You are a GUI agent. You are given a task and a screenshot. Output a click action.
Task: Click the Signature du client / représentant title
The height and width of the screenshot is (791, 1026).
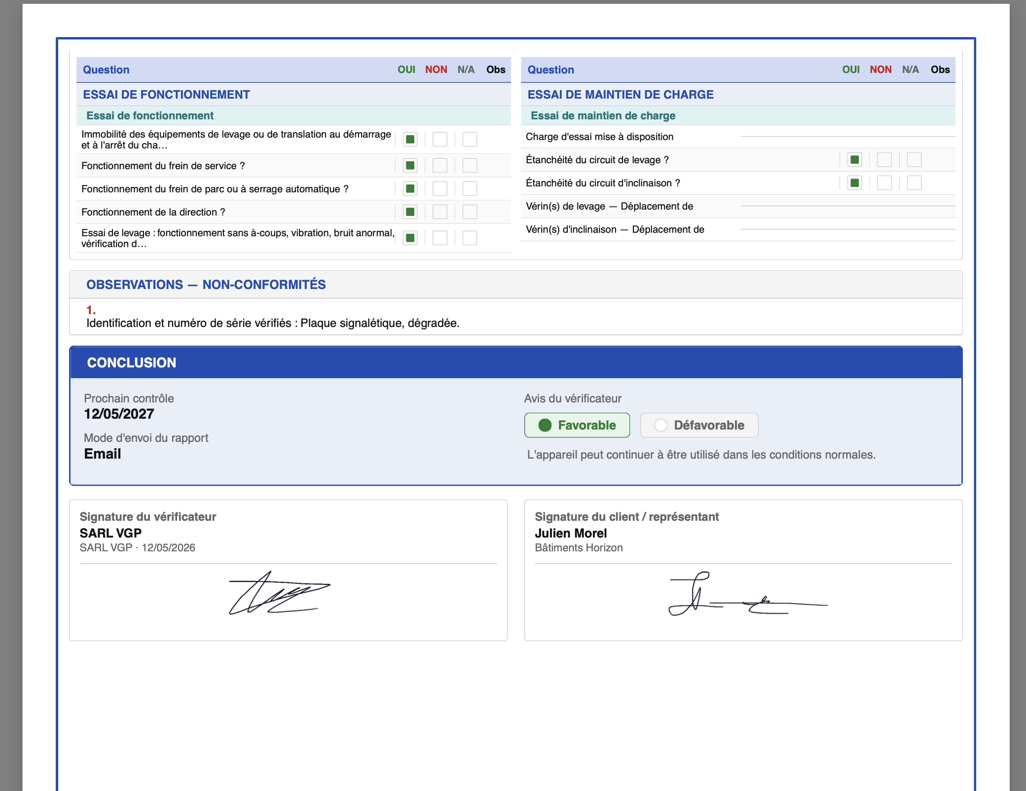tap(626, 517)
